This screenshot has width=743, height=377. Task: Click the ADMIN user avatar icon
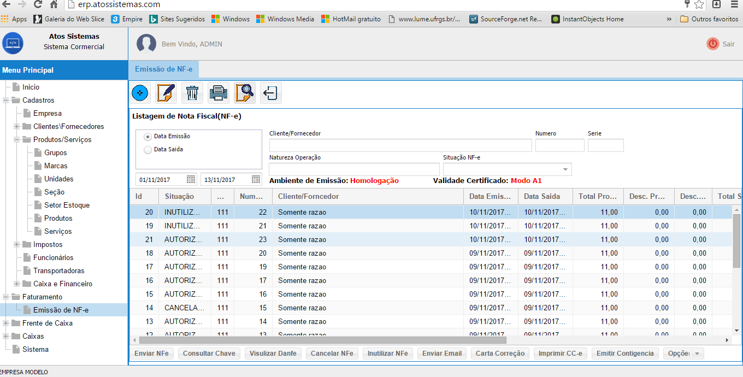click(146, 44)
